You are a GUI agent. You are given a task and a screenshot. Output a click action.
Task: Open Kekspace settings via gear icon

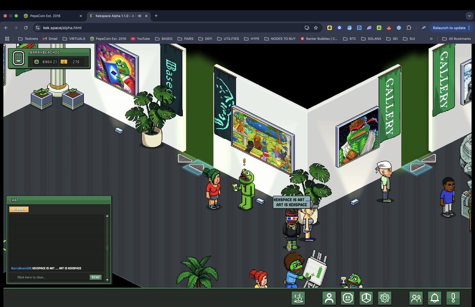pyautogui.click(x=384, y=298)
